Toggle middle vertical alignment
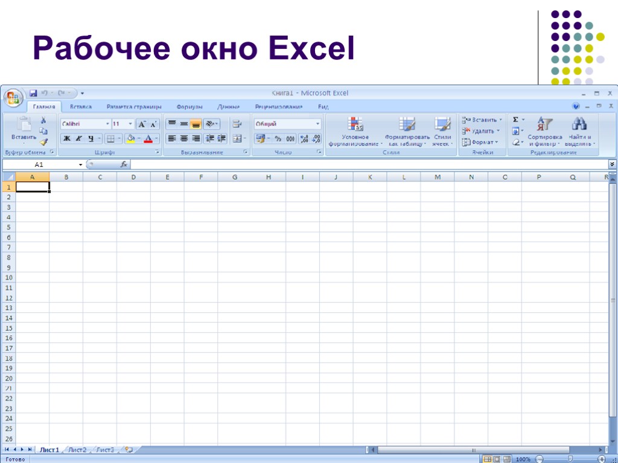 point(183,124)
